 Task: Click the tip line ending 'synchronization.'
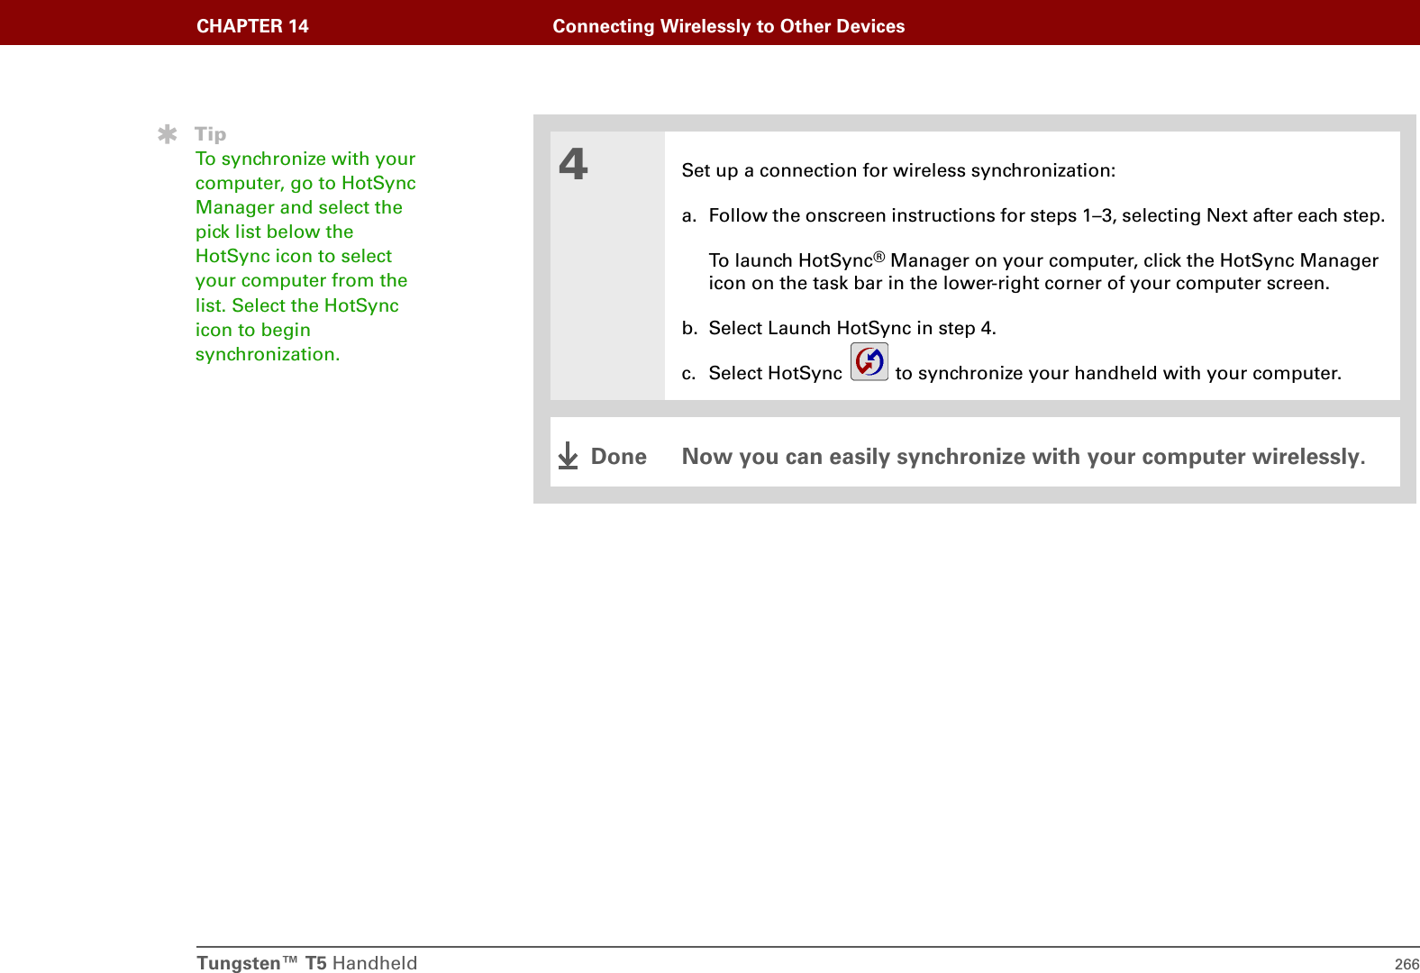268,354
